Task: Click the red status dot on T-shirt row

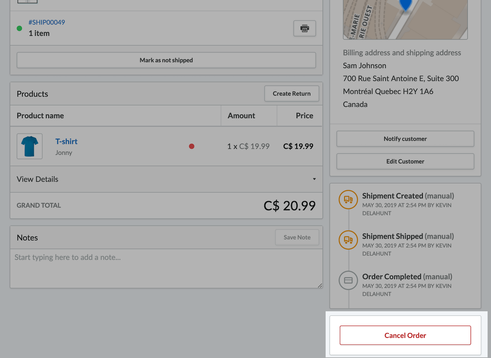Action: 192,146
